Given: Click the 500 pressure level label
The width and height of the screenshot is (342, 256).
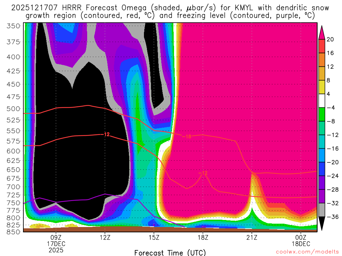Looking at the screenshot, I should click(x=13, y=109).
